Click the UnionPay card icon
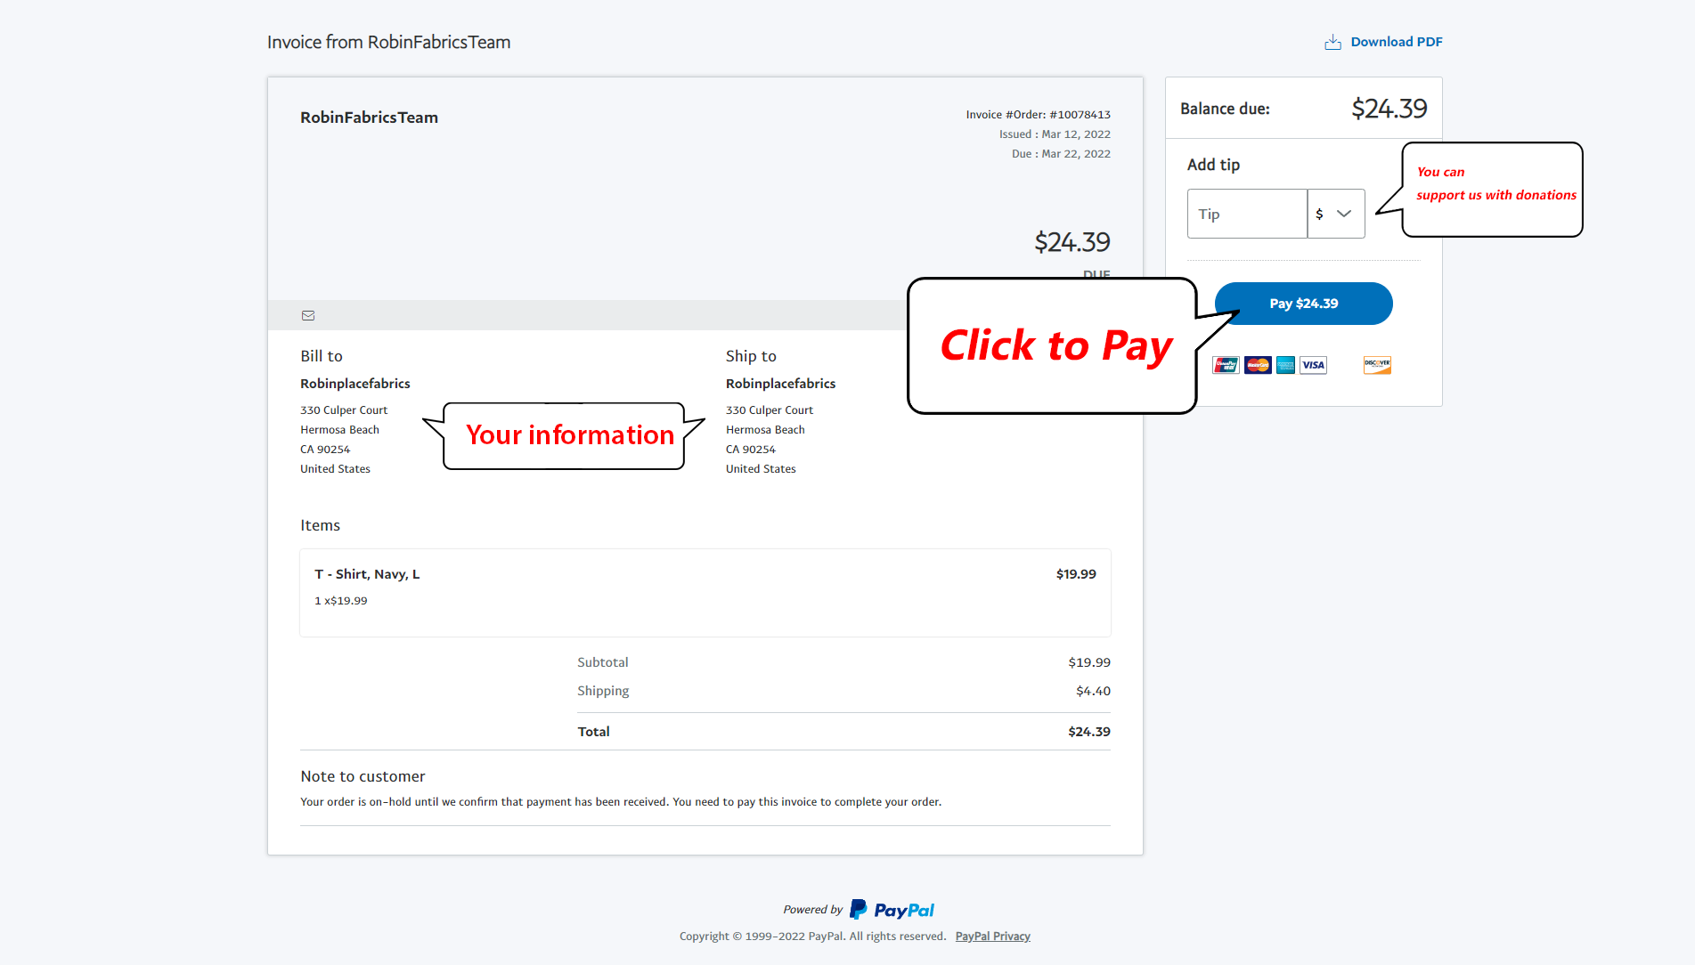The height and width of the screenshot is (965, 1695). click(1226, 365)
